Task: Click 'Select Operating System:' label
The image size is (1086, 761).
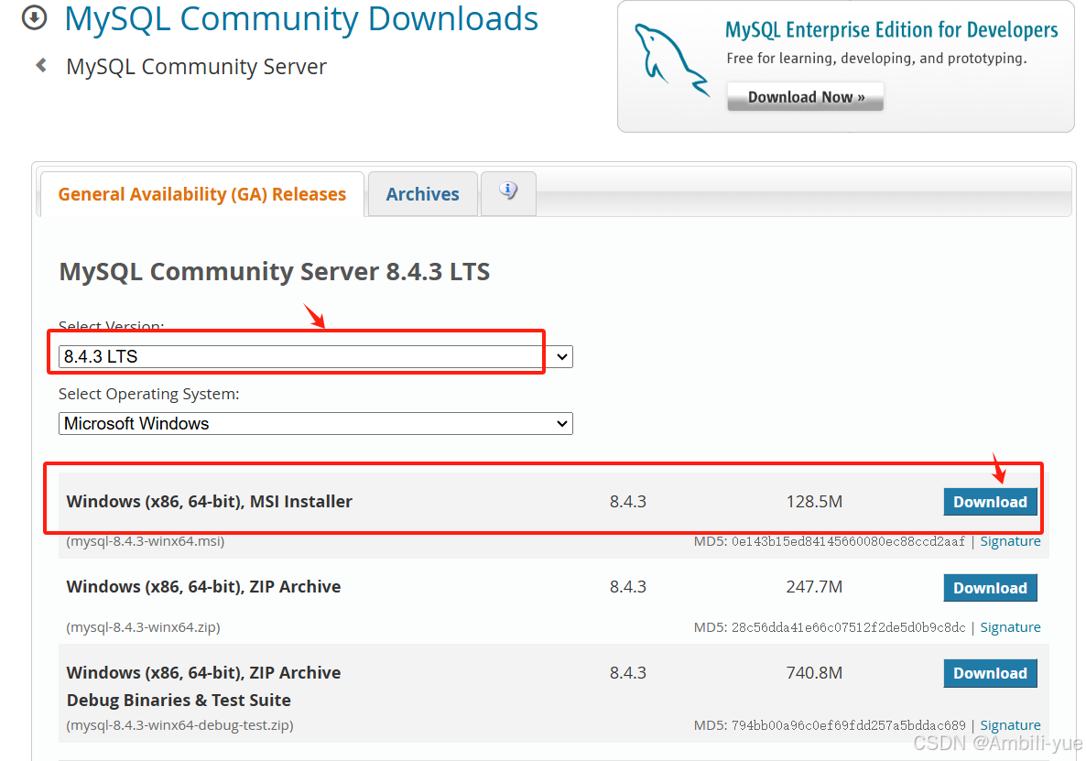Action: point(149,394)
